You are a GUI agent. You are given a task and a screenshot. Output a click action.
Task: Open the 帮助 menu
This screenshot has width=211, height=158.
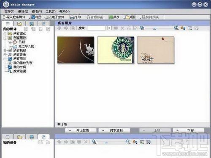(64, 11)
